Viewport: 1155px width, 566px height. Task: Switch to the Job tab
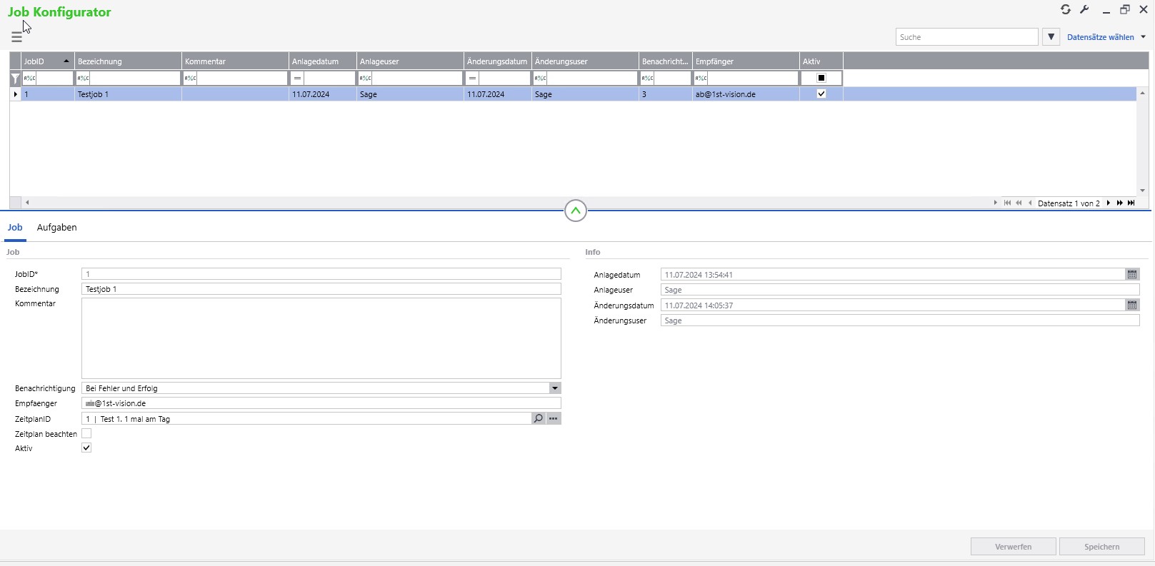(15, 228)
